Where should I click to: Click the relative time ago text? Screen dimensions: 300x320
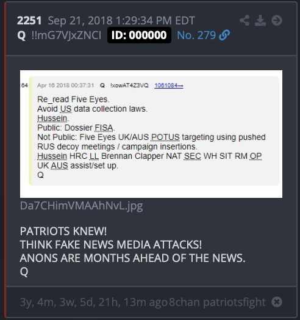94,302
